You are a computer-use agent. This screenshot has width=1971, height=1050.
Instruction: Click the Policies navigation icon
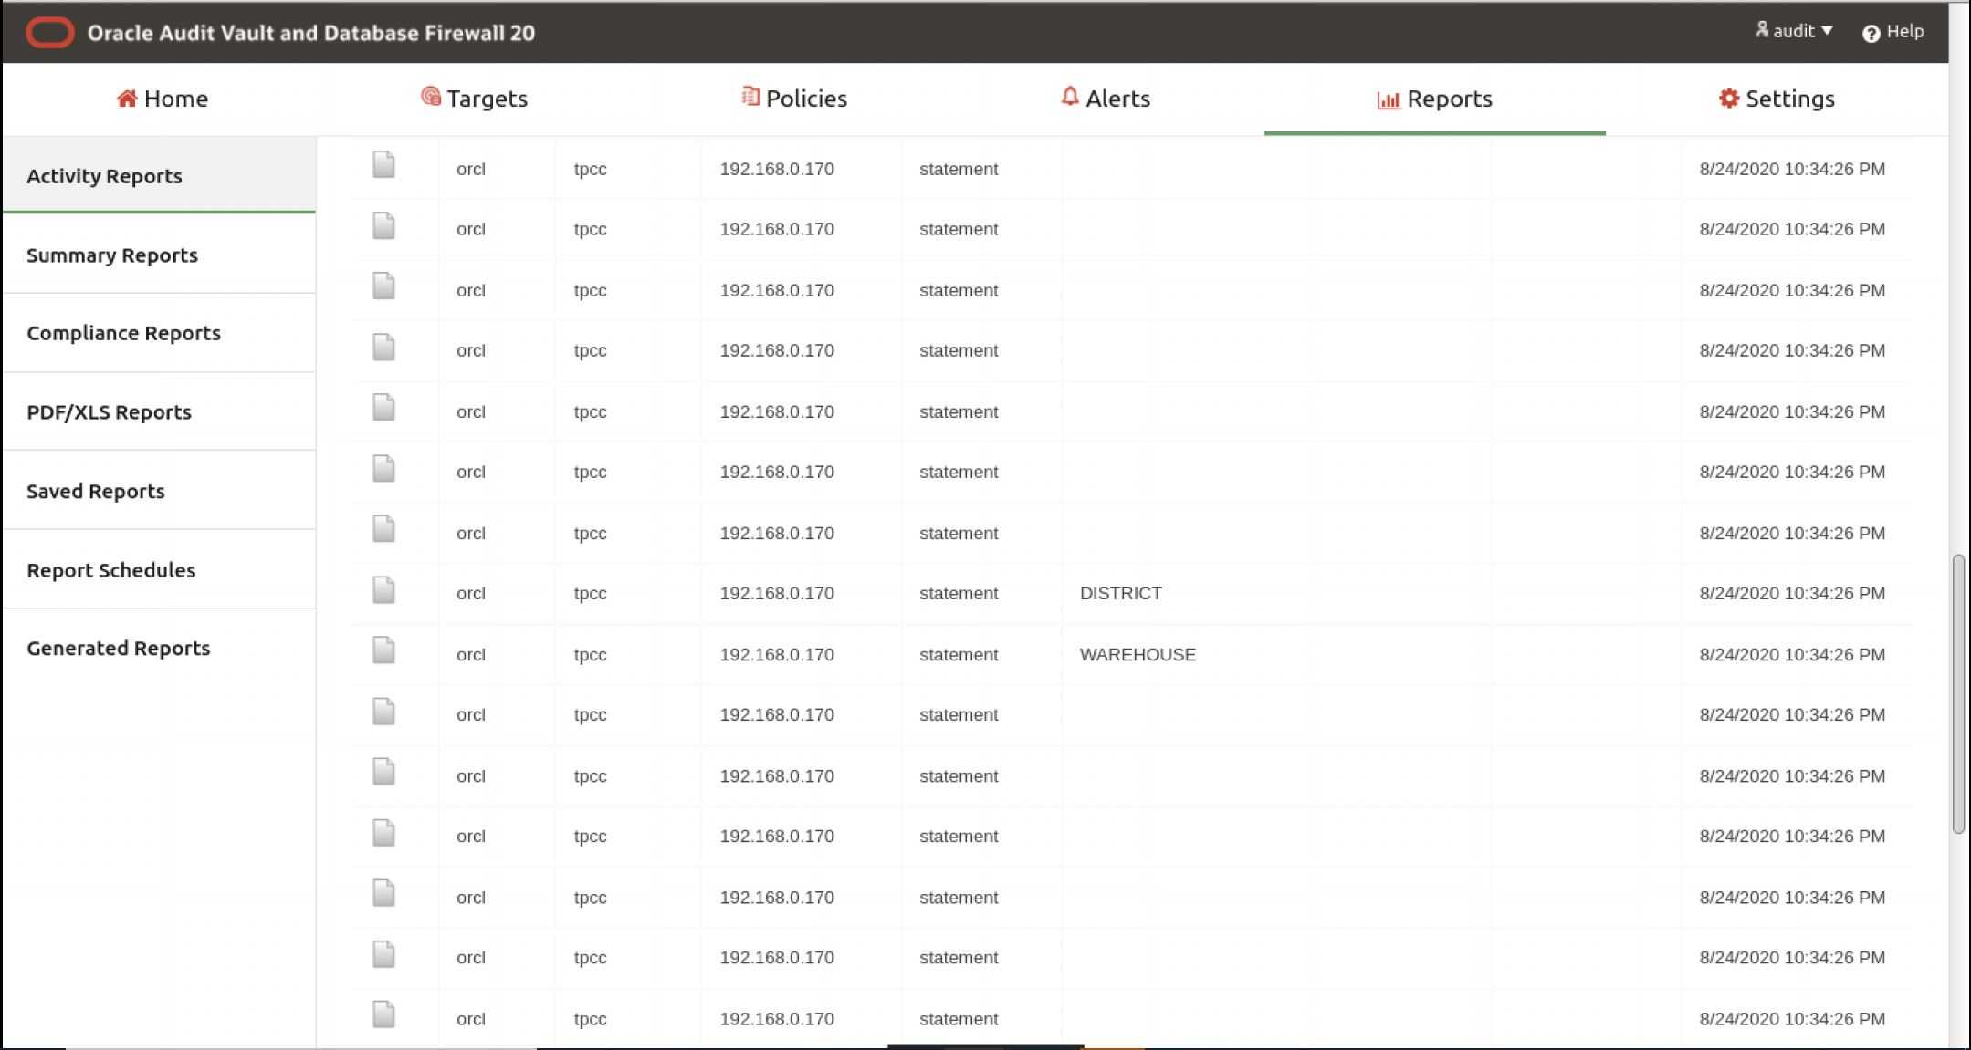[x=750, y=98]
